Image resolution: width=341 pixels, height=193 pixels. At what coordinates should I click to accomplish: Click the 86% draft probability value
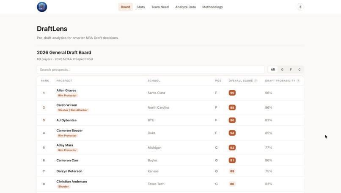[269, 160]
